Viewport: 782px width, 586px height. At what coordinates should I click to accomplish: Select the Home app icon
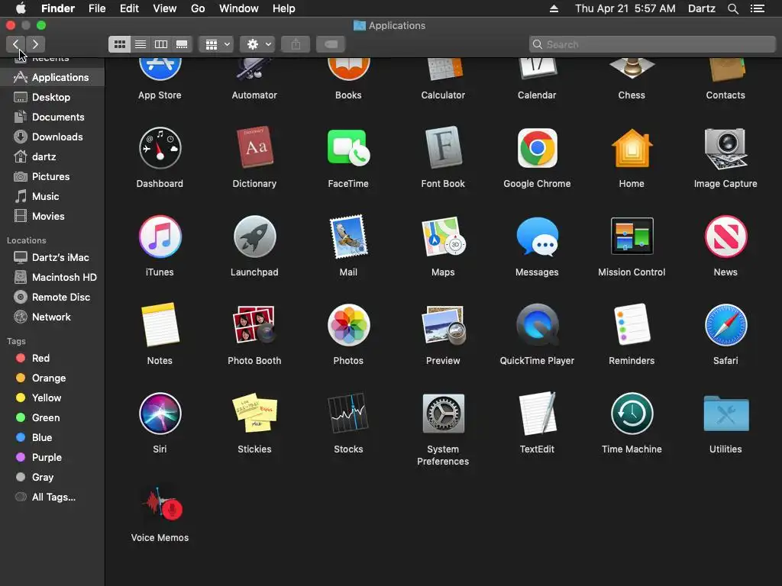632,148
